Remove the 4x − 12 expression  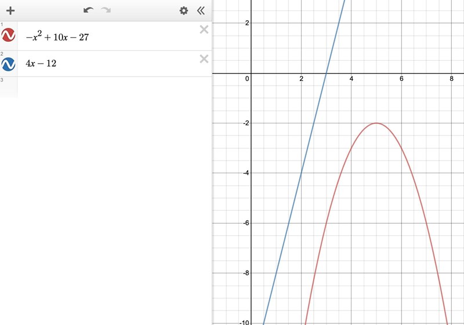tap(204, 59)
